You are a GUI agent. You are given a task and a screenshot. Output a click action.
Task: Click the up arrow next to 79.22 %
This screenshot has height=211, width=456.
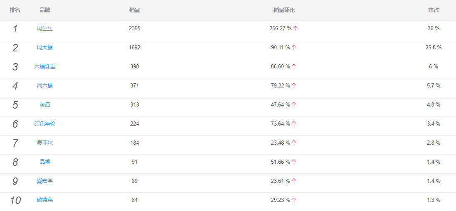click(294, 86)
